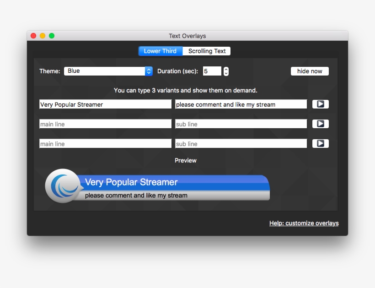Click the blue swirl logo in preview
The image size is (375, 288).
(63, 186)
